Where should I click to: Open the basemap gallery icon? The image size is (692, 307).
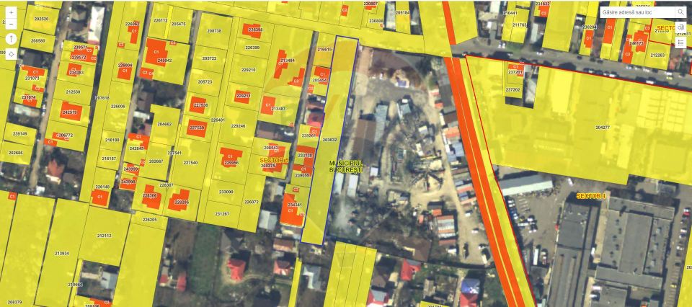[x=680, y=28]
